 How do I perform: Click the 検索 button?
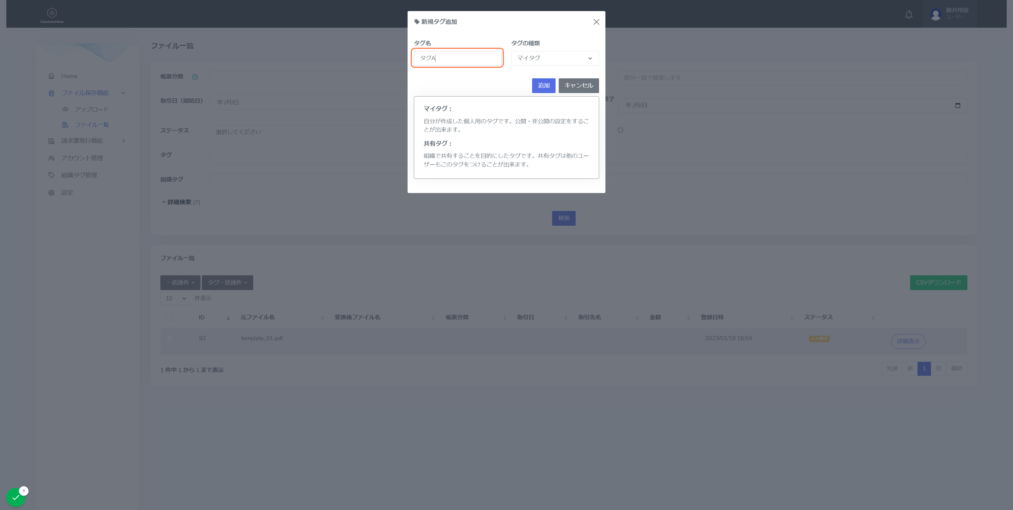coord(563,218)
